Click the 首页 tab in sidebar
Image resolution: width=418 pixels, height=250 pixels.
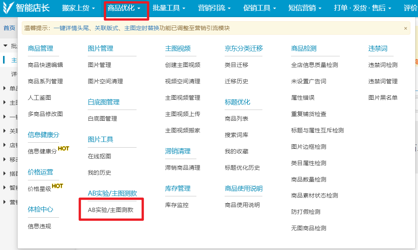(9, 28)
